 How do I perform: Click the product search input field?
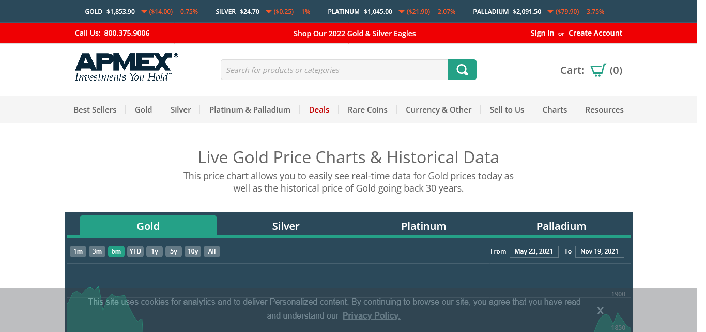334,70
